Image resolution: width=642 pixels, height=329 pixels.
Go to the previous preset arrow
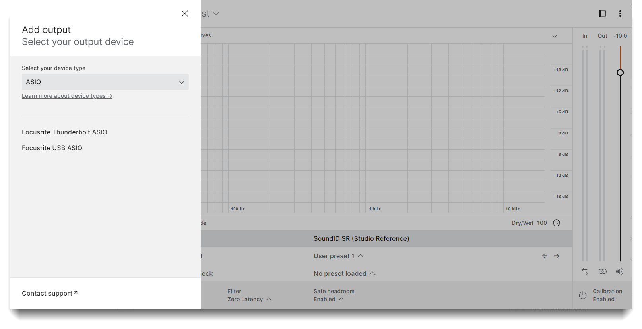pos(545,256)
